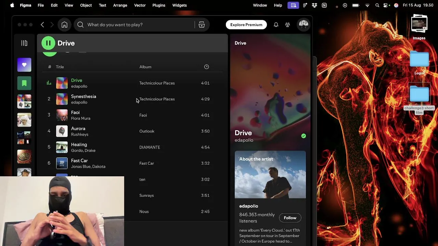Image resolution: width=438 pixels, height=246 pixels.
Task: Open the profile avatar menu
Action: pos(304,24)
